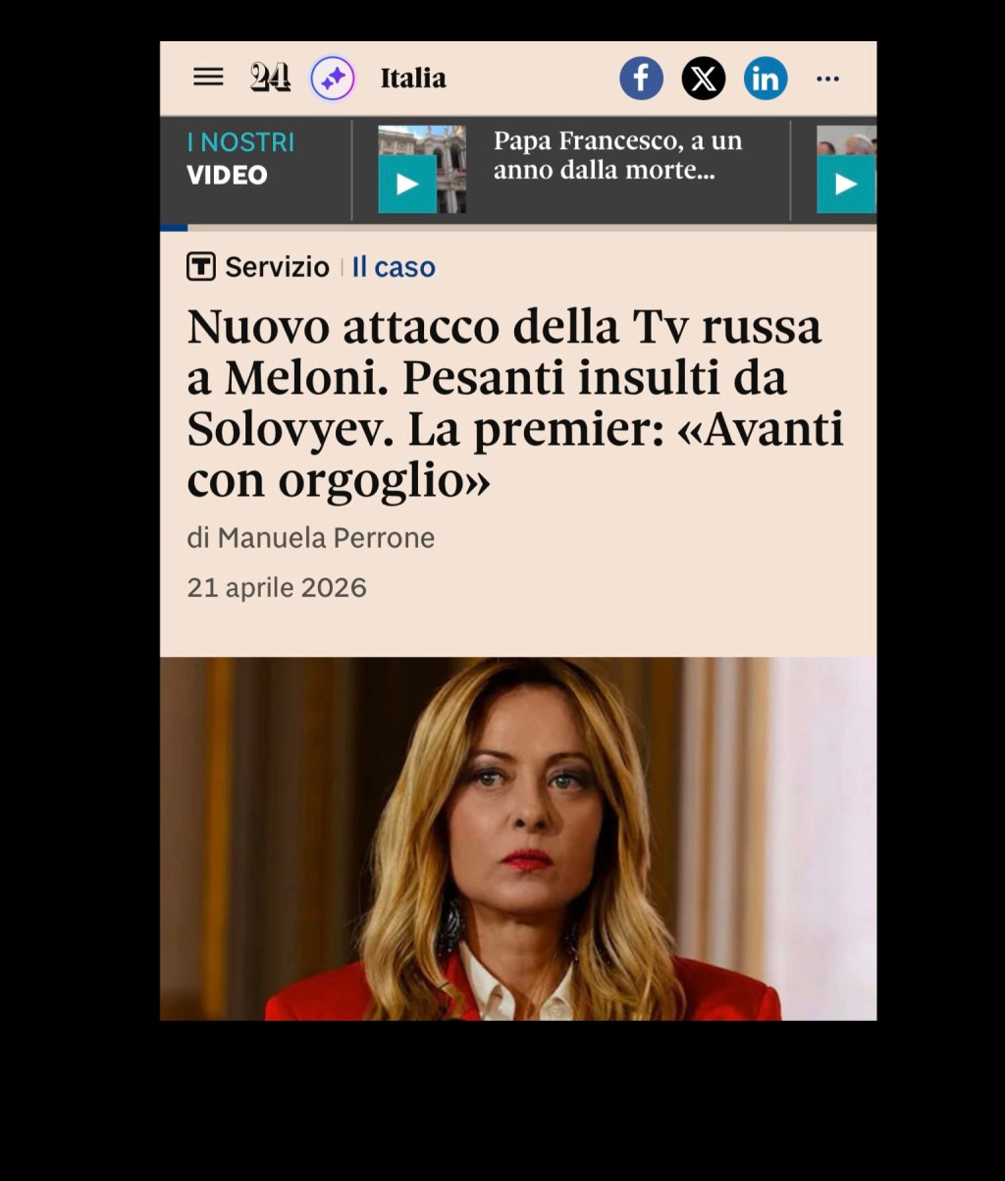Open more sharing options dots
Image resolution: width=1005 pixels, height=1181 pixels.
tap(828, 79)
